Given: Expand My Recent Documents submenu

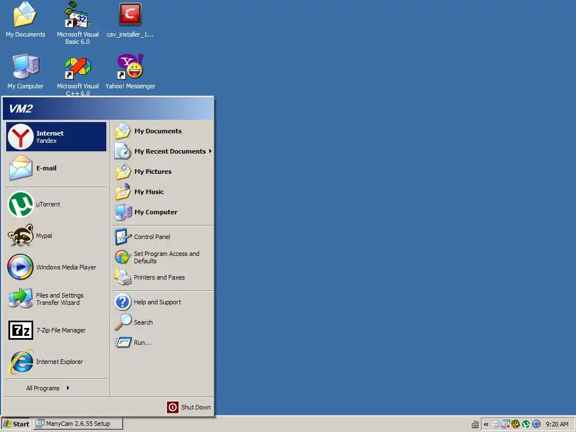Looking at the screenshot, I should [x=163, y=151].
